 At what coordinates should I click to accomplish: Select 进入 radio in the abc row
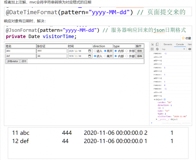(95, 51)
